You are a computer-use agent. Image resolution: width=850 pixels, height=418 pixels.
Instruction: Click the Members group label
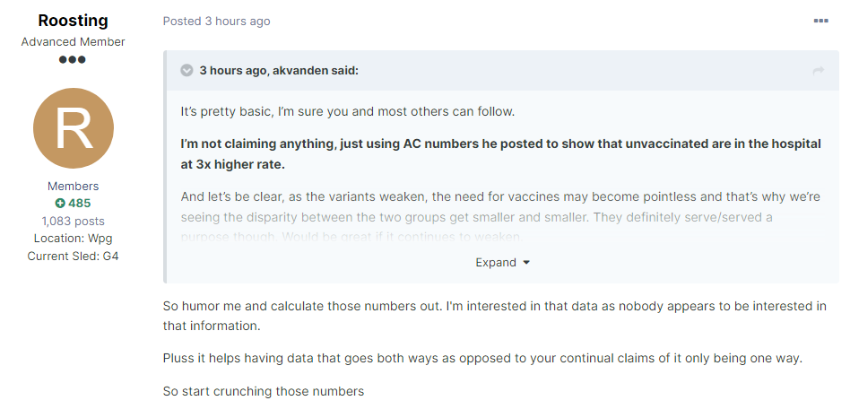point(74,186)
